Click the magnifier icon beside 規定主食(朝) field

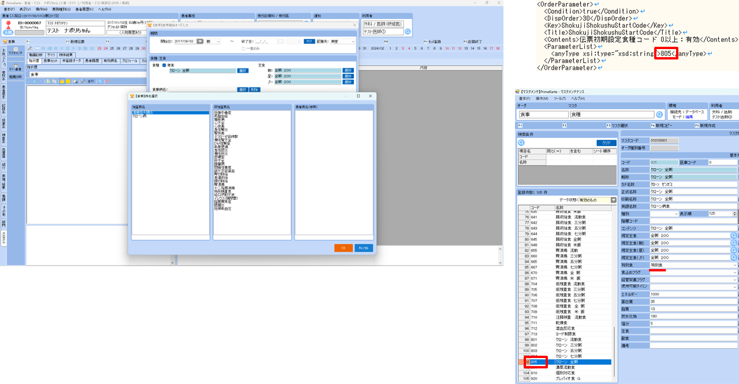pyautogui.click(x=734, y=243)
